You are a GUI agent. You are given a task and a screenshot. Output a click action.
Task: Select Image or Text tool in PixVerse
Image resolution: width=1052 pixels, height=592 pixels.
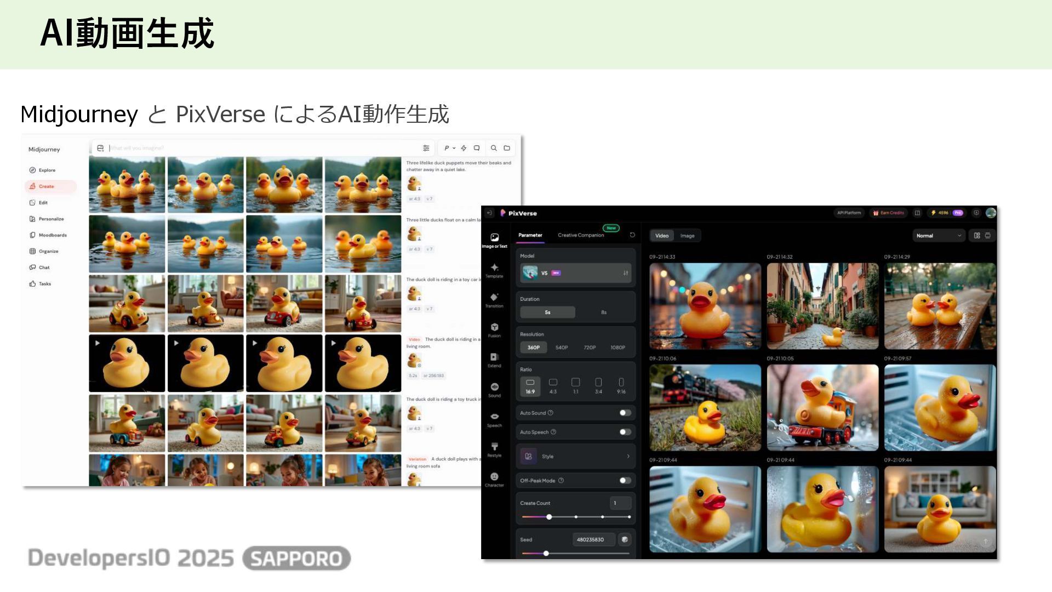494,241
